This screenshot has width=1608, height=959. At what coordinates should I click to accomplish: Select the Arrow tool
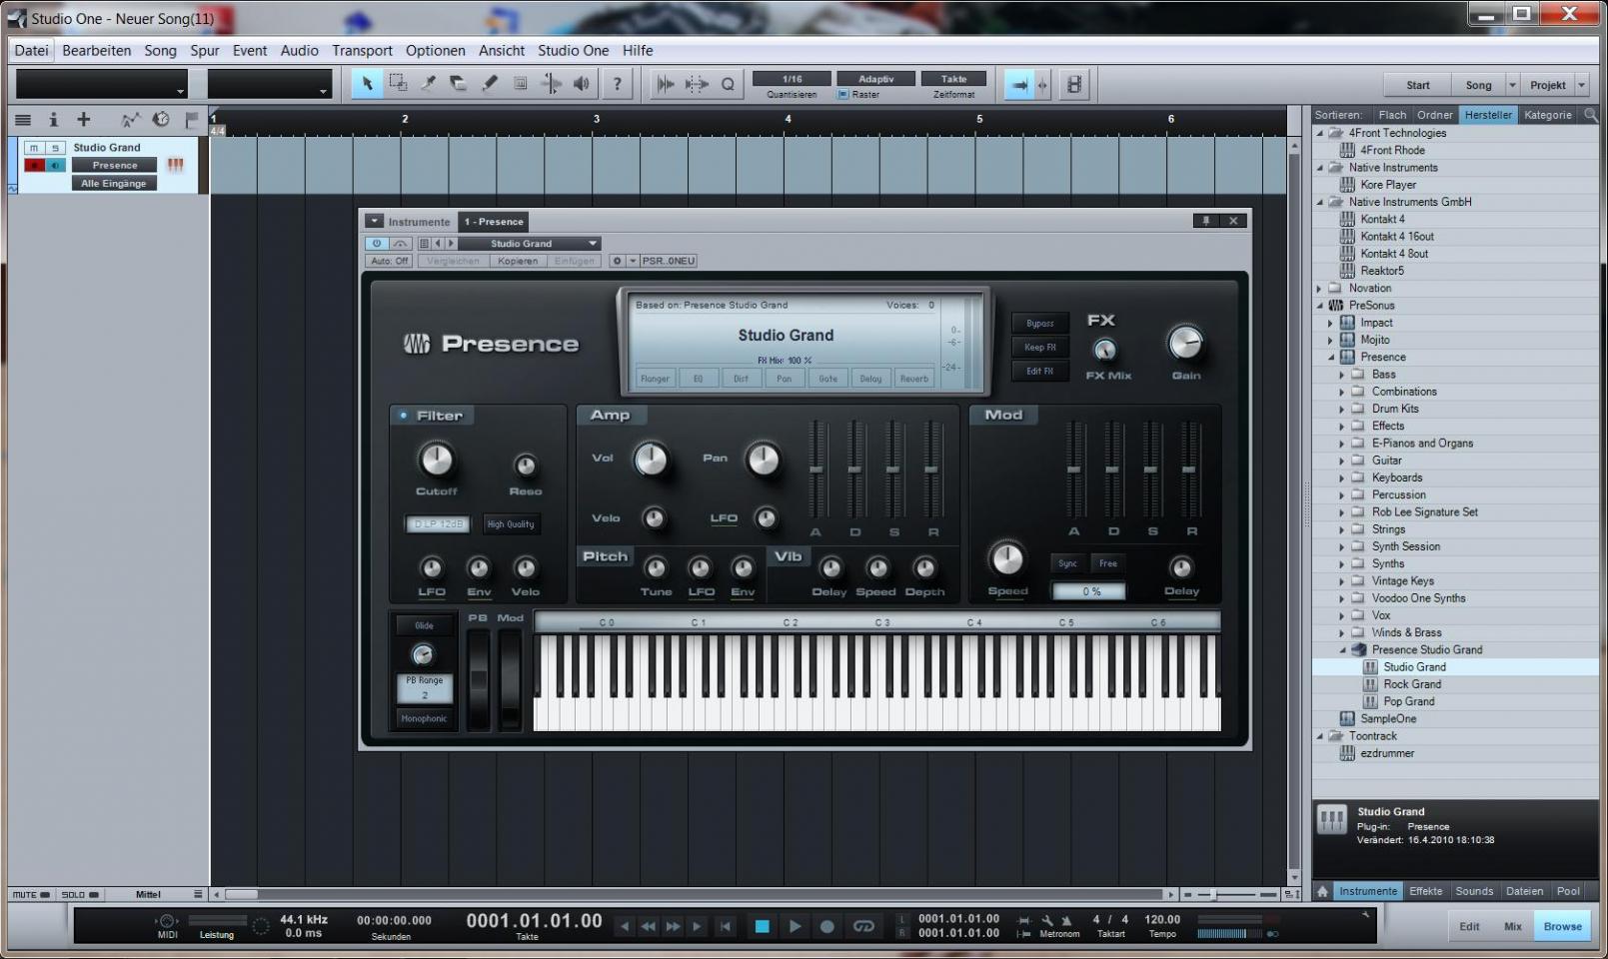(367, 84)
